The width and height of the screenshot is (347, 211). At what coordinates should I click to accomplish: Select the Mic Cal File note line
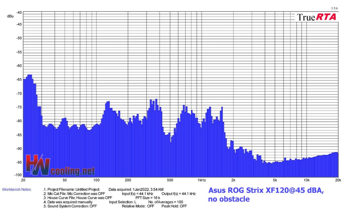pyautogui.click(x=74, y=193)
